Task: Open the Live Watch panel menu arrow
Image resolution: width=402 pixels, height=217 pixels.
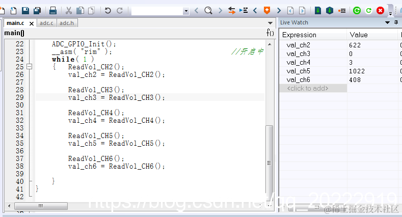Action: 387,22
